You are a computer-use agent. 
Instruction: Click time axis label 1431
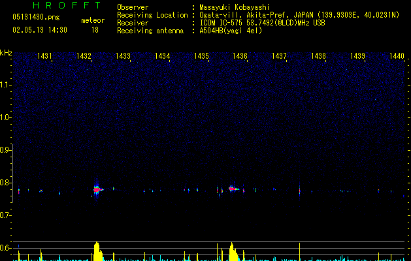[x=44, y=56]
